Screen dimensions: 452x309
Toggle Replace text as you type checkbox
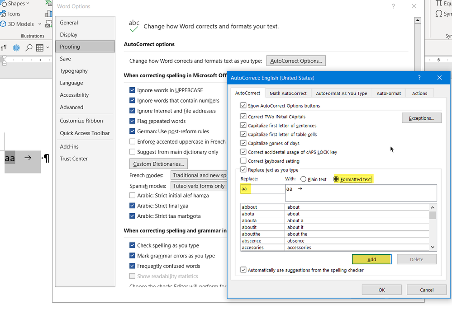click(x=243, y=170)
